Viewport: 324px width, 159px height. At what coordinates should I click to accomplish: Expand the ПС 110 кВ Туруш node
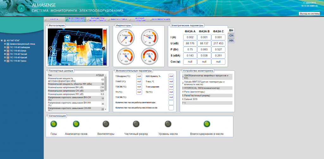pos(5,61)
